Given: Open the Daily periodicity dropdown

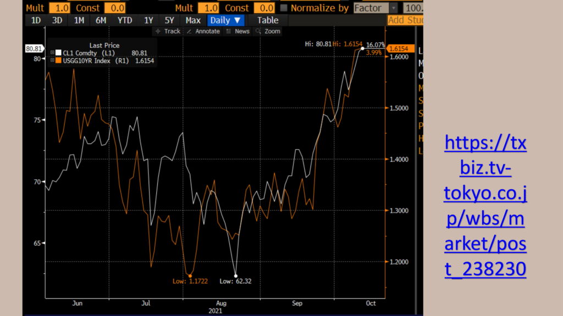Looking at the screenshot, I should point(225,20).
